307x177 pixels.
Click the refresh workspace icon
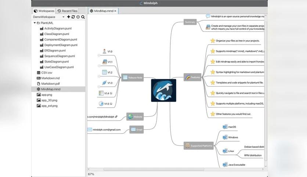(x=73, y=17)
